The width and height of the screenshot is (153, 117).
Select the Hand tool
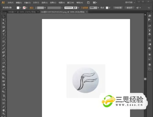click(4, 110)
